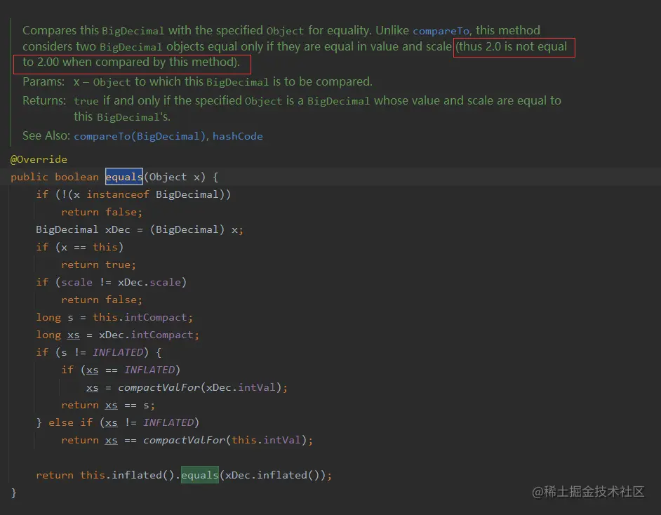Screen dimensions: 661x515
Task: Place cursor on the public keyword
Action: (29, 177)
